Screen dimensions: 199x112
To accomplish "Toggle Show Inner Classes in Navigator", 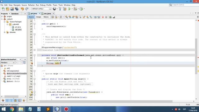I will pos(19,100).
